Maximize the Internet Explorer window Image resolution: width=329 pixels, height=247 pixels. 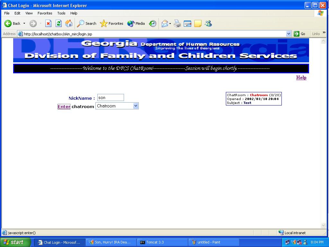click(315, 5)
